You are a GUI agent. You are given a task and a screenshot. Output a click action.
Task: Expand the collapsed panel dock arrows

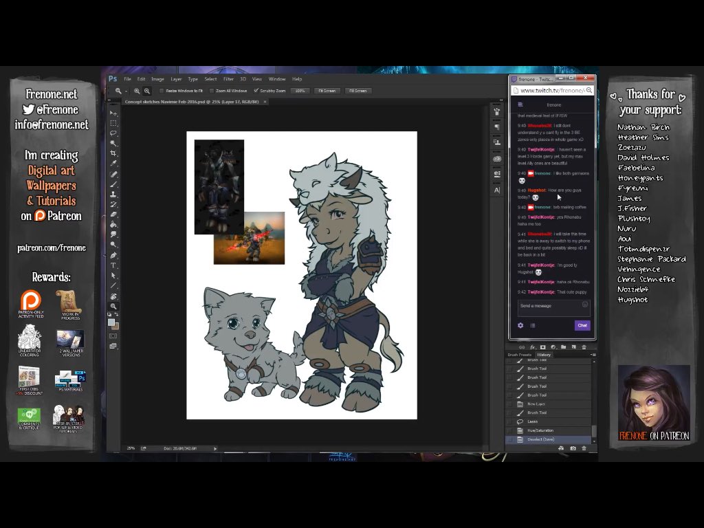point(501,100)
